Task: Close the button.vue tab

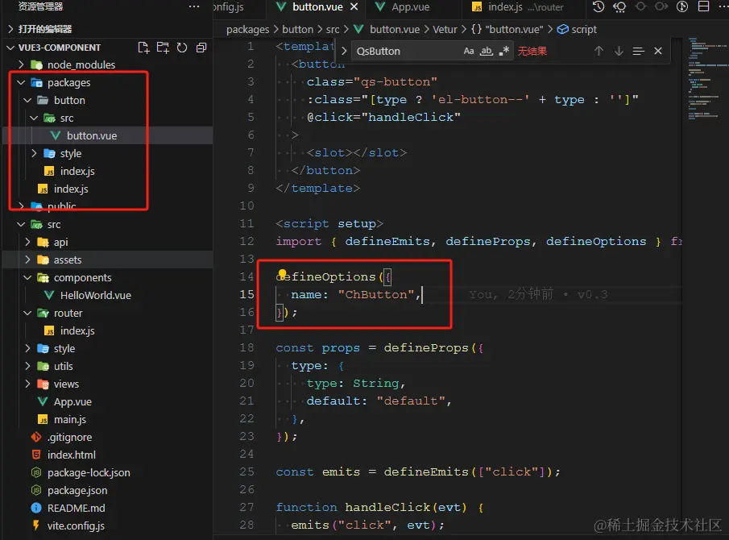Action: tap(354, 6)
